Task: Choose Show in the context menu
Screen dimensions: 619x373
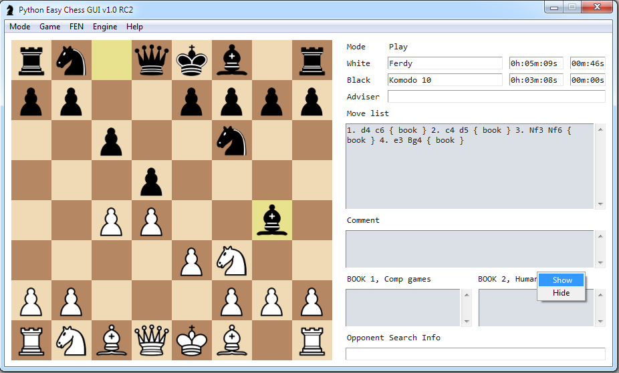Action: (562, 280)
